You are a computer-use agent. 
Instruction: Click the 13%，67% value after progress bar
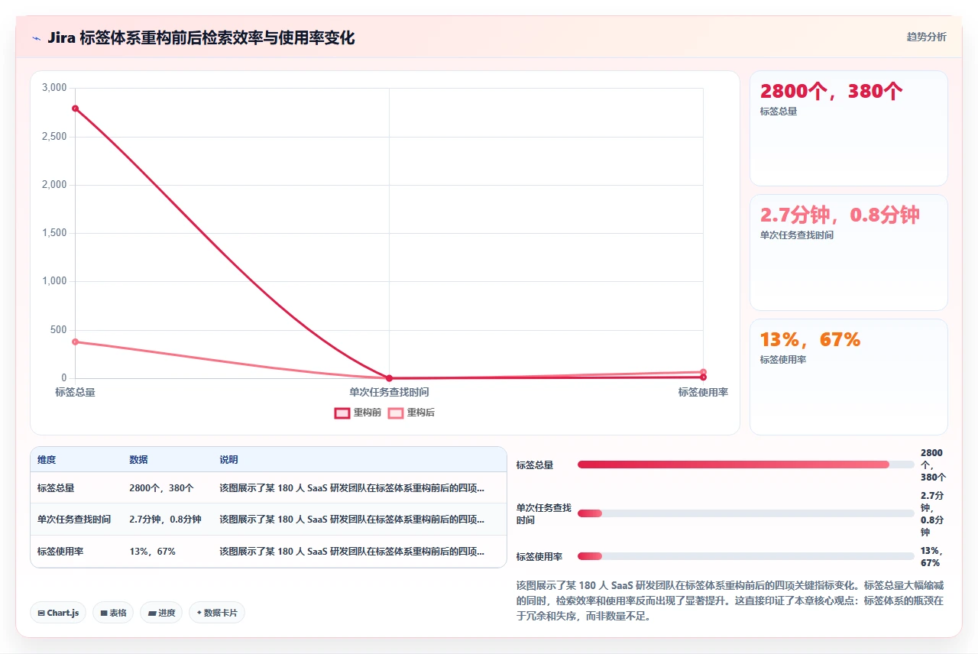tap(931, 556)
